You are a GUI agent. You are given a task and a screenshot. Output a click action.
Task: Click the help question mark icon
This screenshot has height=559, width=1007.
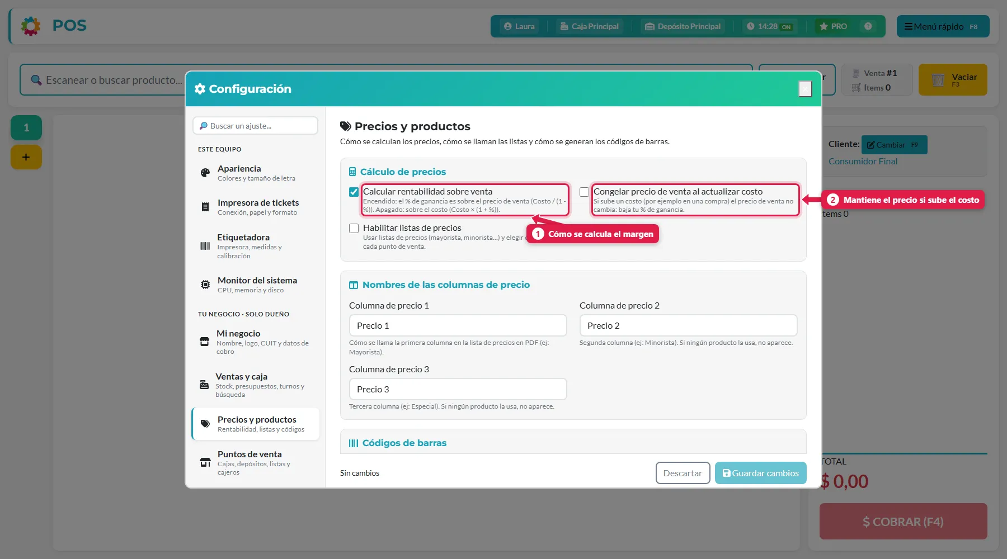(868, 26)
